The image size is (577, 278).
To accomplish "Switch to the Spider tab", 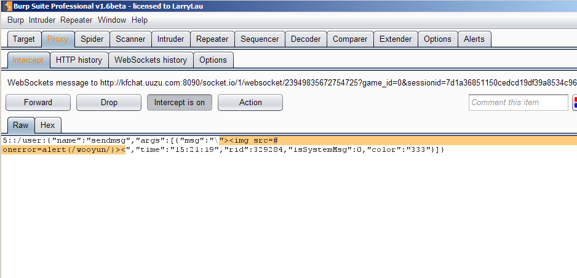I will 92,39.
